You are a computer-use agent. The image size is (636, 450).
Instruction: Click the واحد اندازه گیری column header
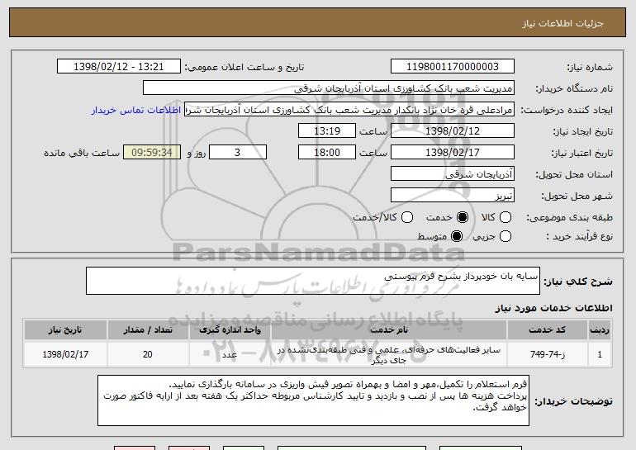(x=230, y=329)
